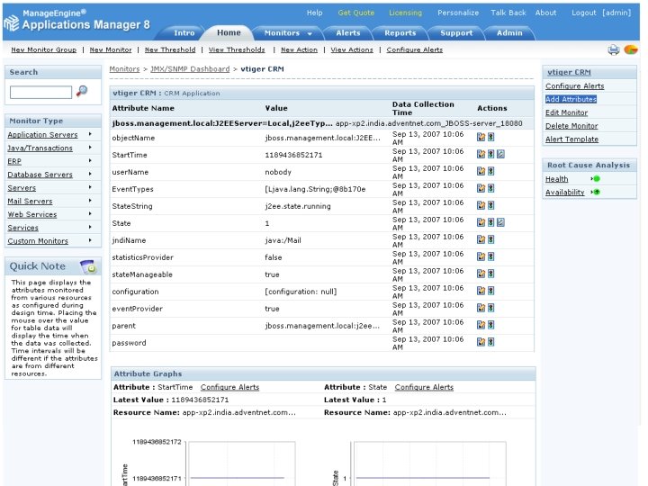This screenshot has height=486, width=648.
Task: Open the Monitors tab dropdown arrow
Action: pos(310,33)
